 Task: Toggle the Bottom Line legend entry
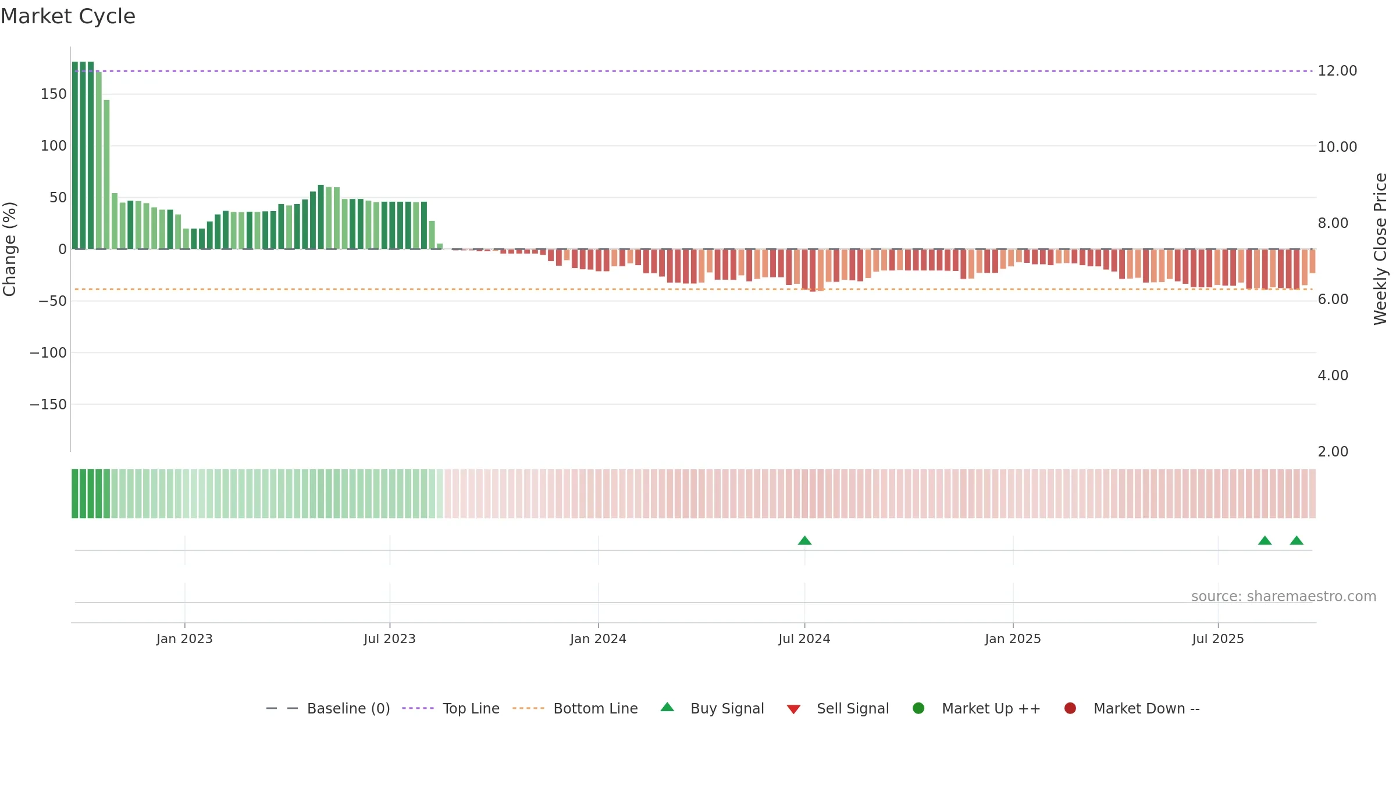[x=575, y=708]
